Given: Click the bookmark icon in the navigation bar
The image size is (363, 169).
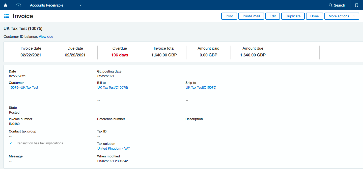Looking at the screenshot, I should click(356, 5).
